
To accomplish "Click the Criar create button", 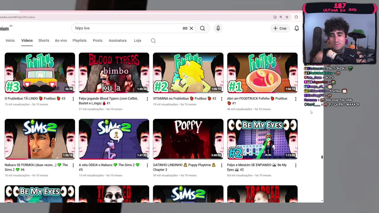I will tap(280, 28).
